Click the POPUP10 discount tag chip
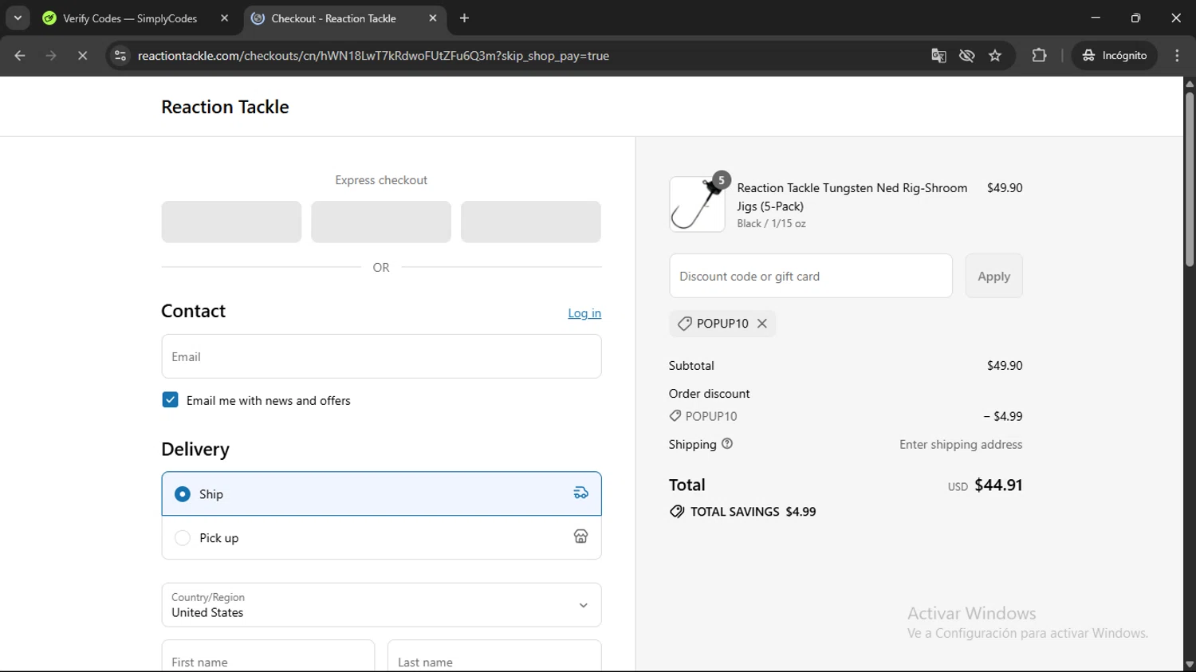1196x672 pixels. pos(722,324)
